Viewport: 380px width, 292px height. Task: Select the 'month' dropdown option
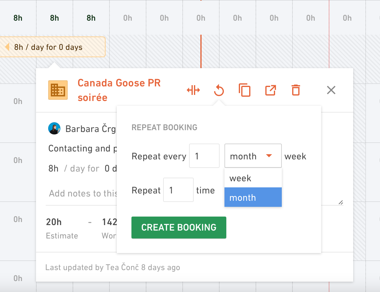(x=253, y=197)
